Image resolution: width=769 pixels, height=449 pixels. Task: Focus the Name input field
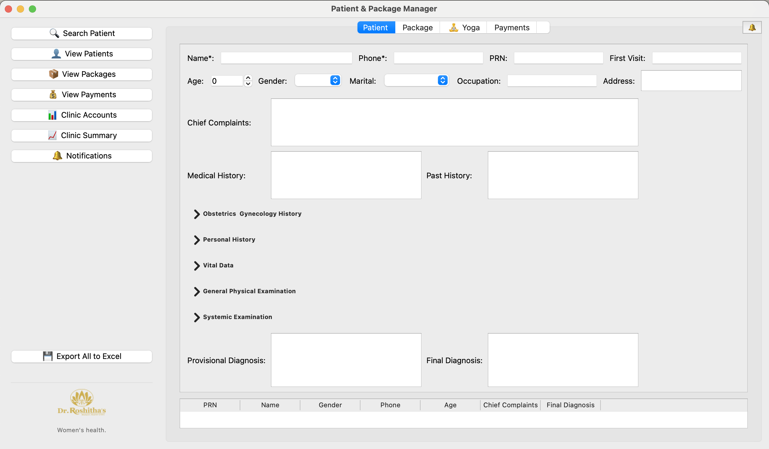point(286,58)
